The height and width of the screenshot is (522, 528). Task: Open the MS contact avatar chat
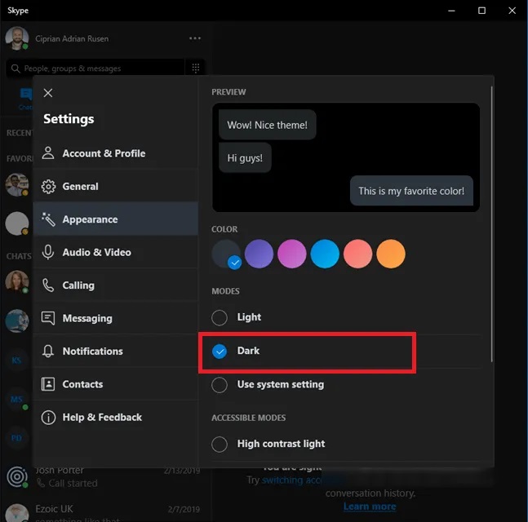click(x=16, y=399)
